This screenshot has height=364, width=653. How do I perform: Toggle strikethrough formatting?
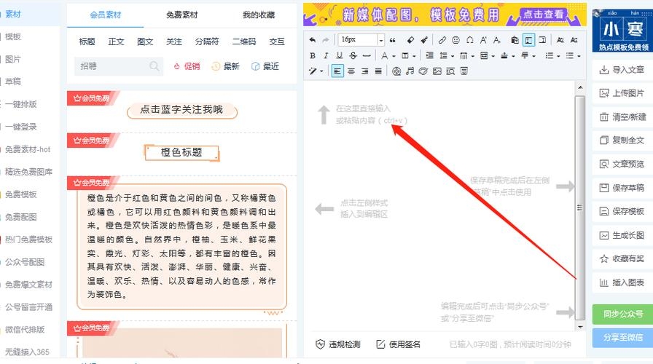coord(353,55)
